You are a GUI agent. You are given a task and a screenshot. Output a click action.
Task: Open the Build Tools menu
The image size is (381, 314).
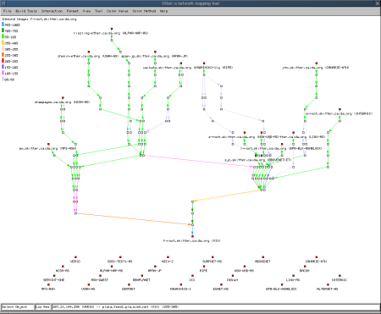[26, 11]
